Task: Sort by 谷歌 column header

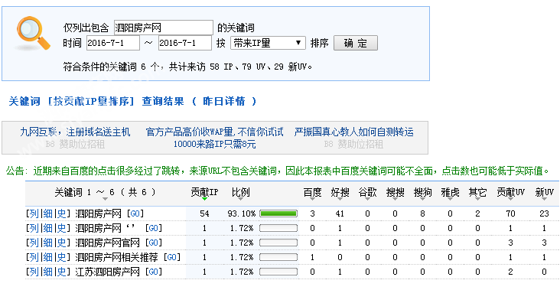Action: [367, 193]
